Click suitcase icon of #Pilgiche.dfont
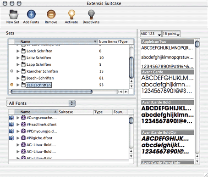The width and height of the screenshot is (208, 177). 23,138
